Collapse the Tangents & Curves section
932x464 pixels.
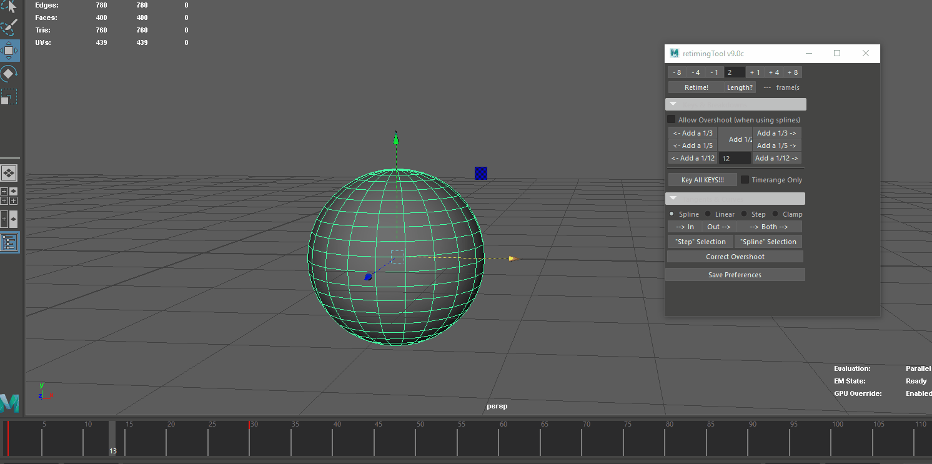click(735, 199)
